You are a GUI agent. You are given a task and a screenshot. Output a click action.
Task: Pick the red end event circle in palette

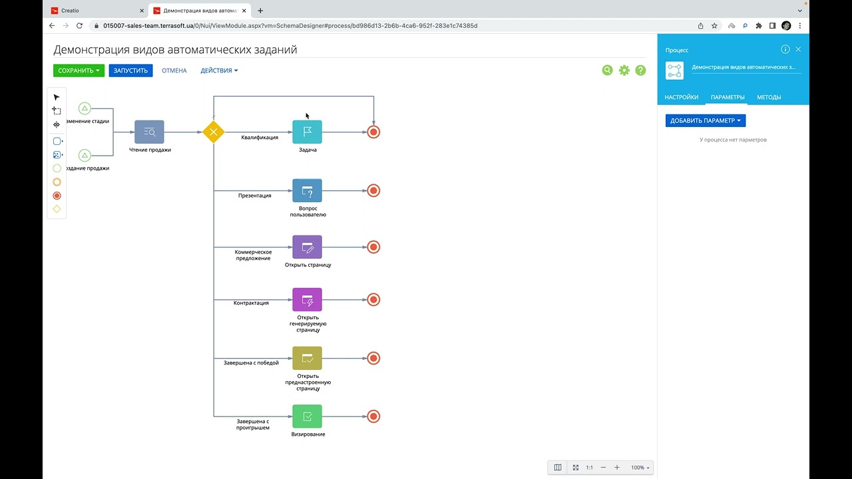click(57, 196)
